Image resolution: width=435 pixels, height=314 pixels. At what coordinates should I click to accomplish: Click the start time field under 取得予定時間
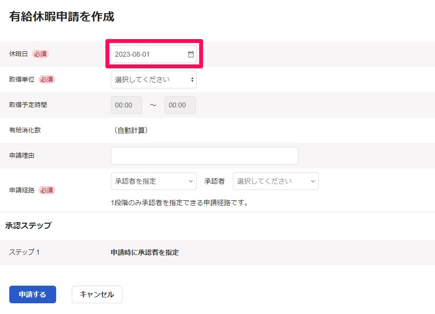pyautogui.click(x=126, y=105)
